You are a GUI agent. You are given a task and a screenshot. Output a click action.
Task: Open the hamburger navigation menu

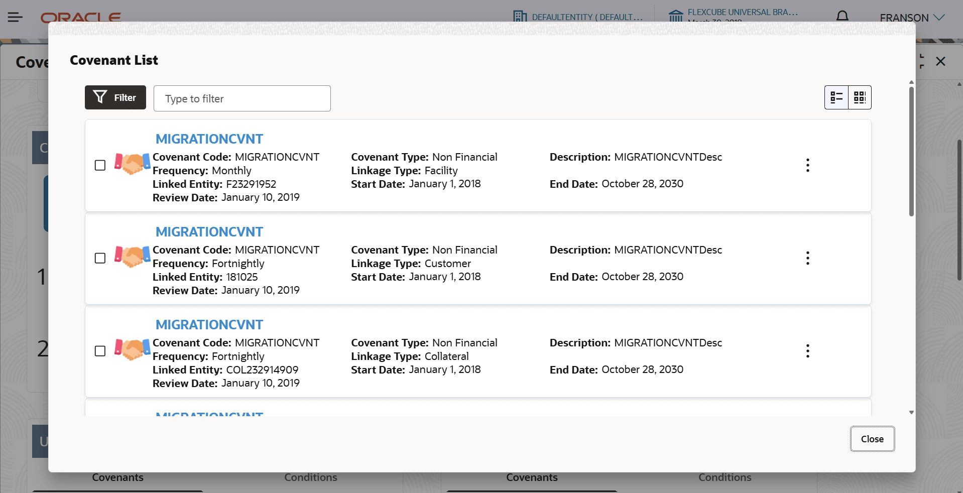[15, 17]
